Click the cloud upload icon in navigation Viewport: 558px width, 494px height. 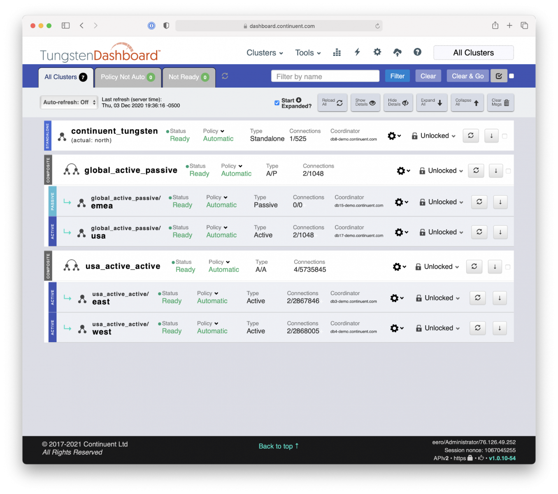coord(397,52)
